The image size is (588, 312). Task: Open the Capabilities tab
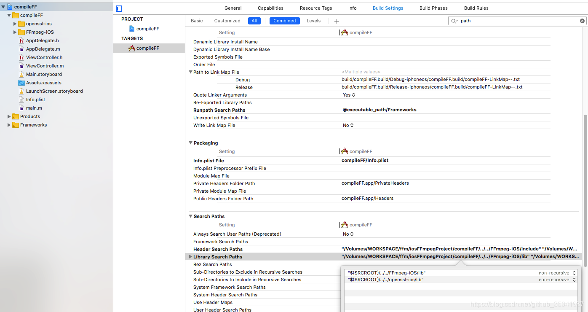[270, 8]
